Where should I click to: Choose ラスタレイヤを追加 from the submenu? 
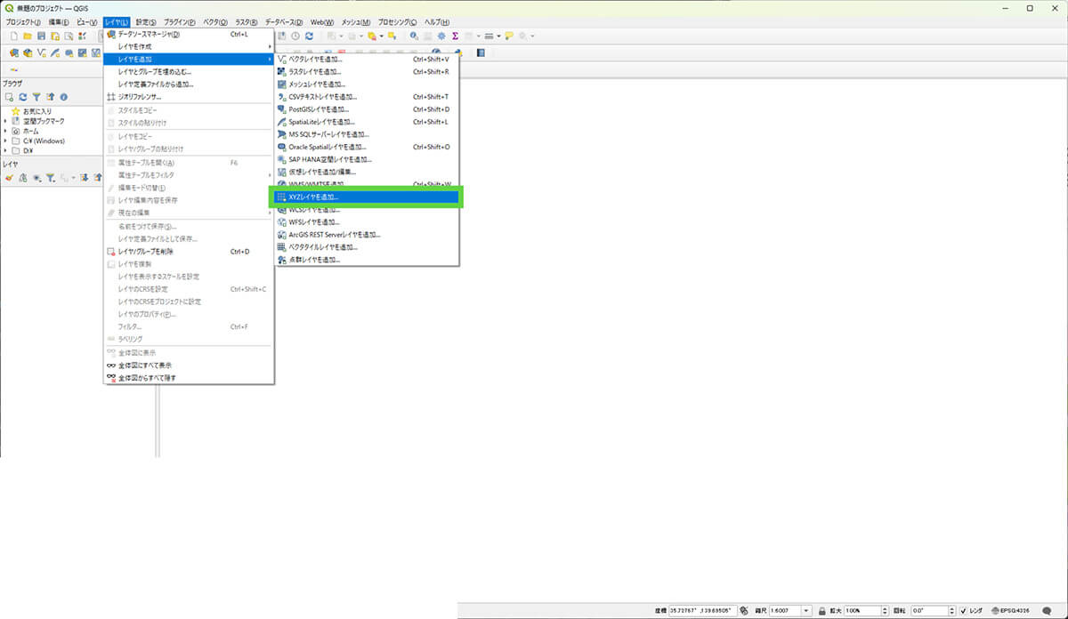pos(365,72)
